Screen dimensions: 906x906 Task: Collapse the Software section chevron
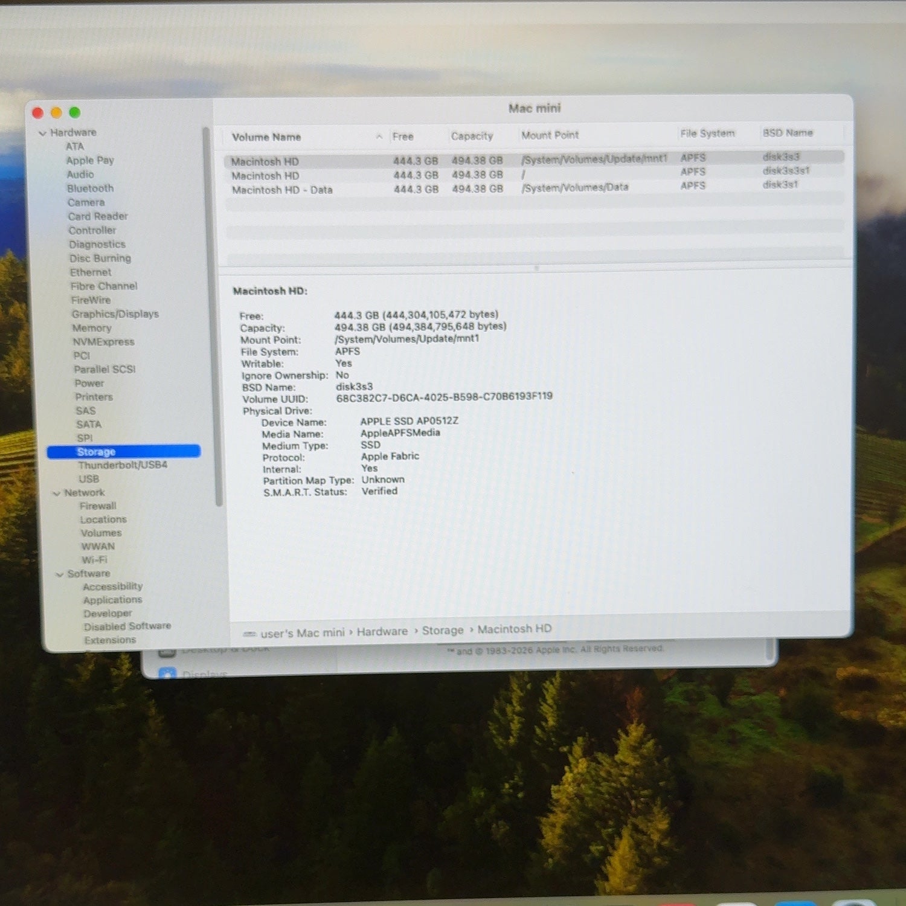[x=59, y=574]
